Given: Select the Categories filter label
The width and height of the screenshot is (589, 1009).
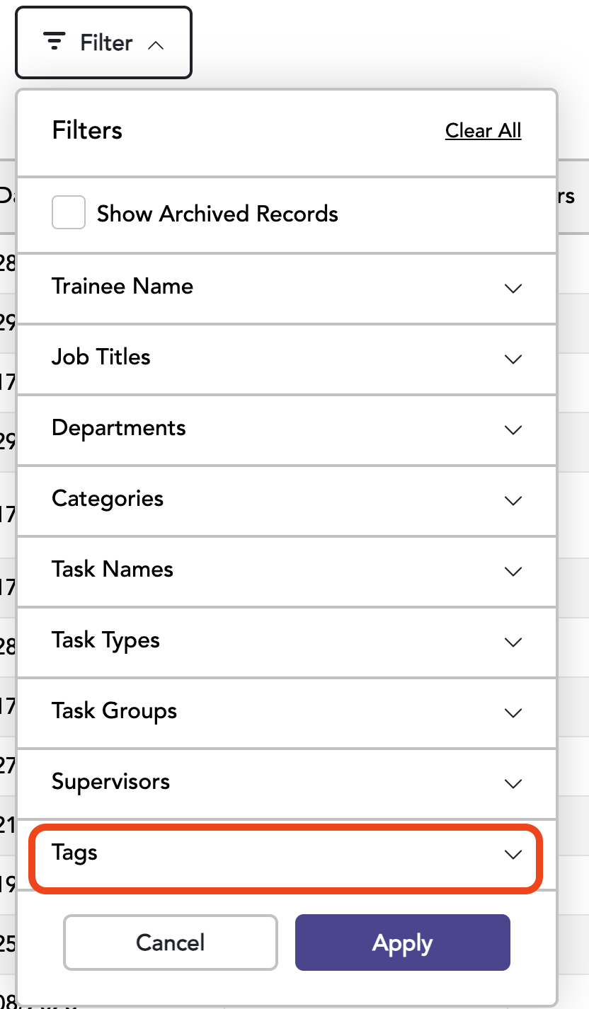Looking at the screenshot, I should [x=108, y=498].
